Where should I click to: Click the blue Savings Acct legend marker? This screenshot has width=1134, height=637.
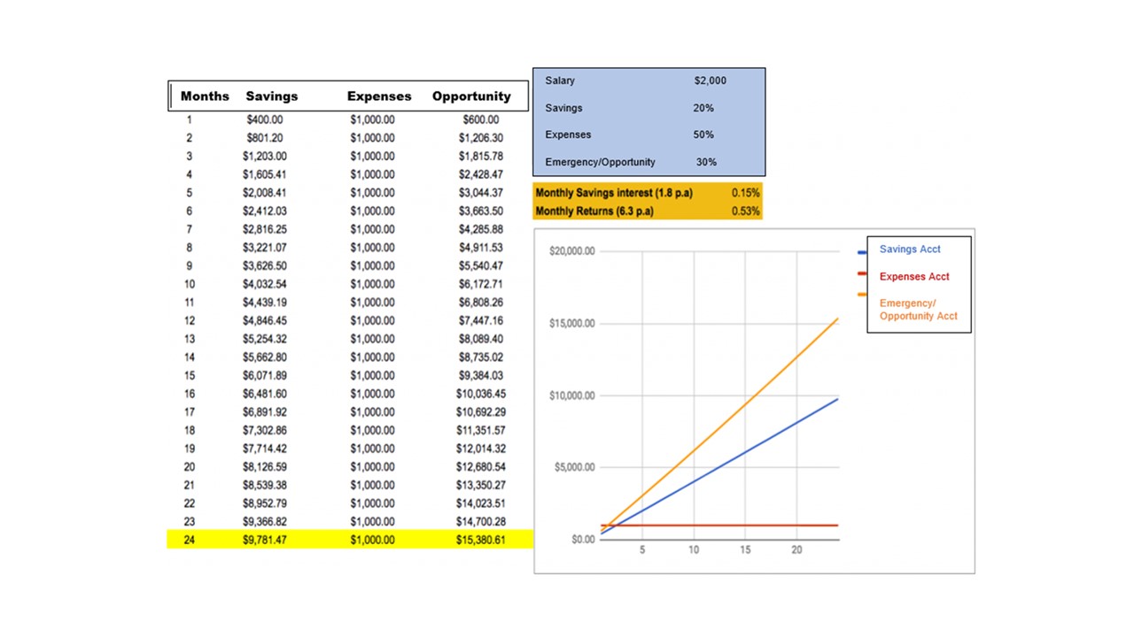click(863, 253)
